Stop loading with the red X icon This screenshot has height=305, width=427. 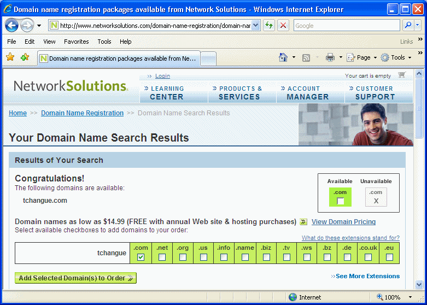(x=283, y=26)
